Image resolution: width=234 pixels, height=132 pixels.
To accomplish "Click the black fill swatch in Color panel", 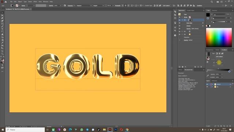I will (208, 15).
